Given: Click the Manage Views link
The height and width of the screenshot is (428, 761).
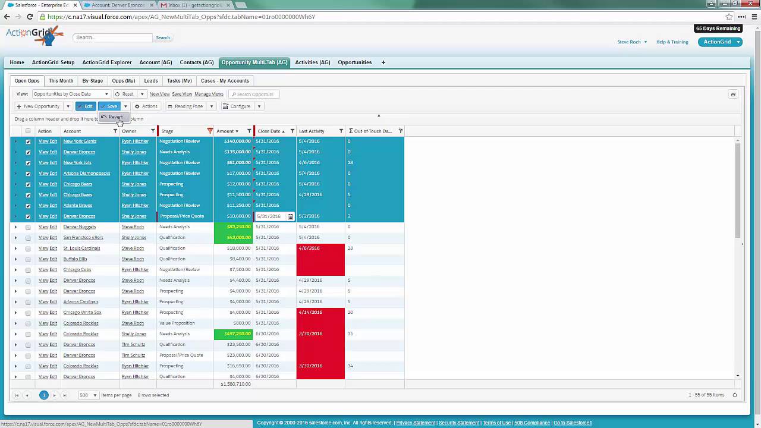Looking at the screenshot, I should tap(209, 94).
